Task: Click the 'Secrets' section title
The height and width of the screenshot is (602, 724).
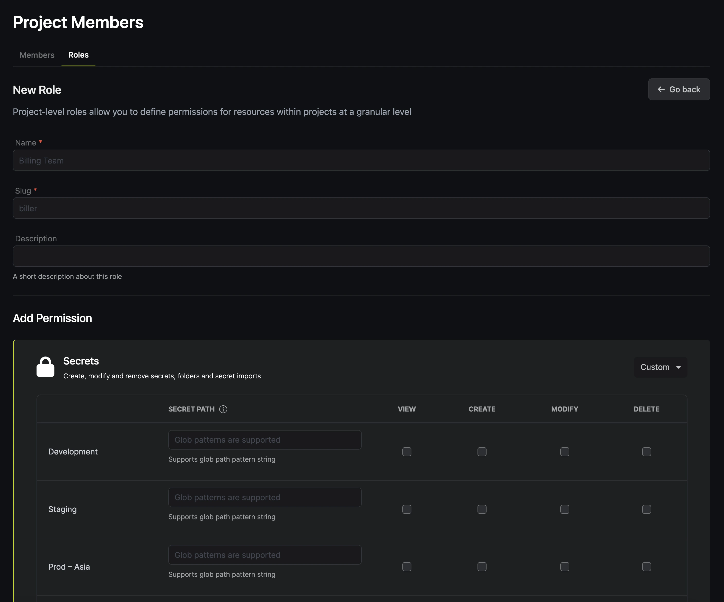Action: (x=81, y=361)
